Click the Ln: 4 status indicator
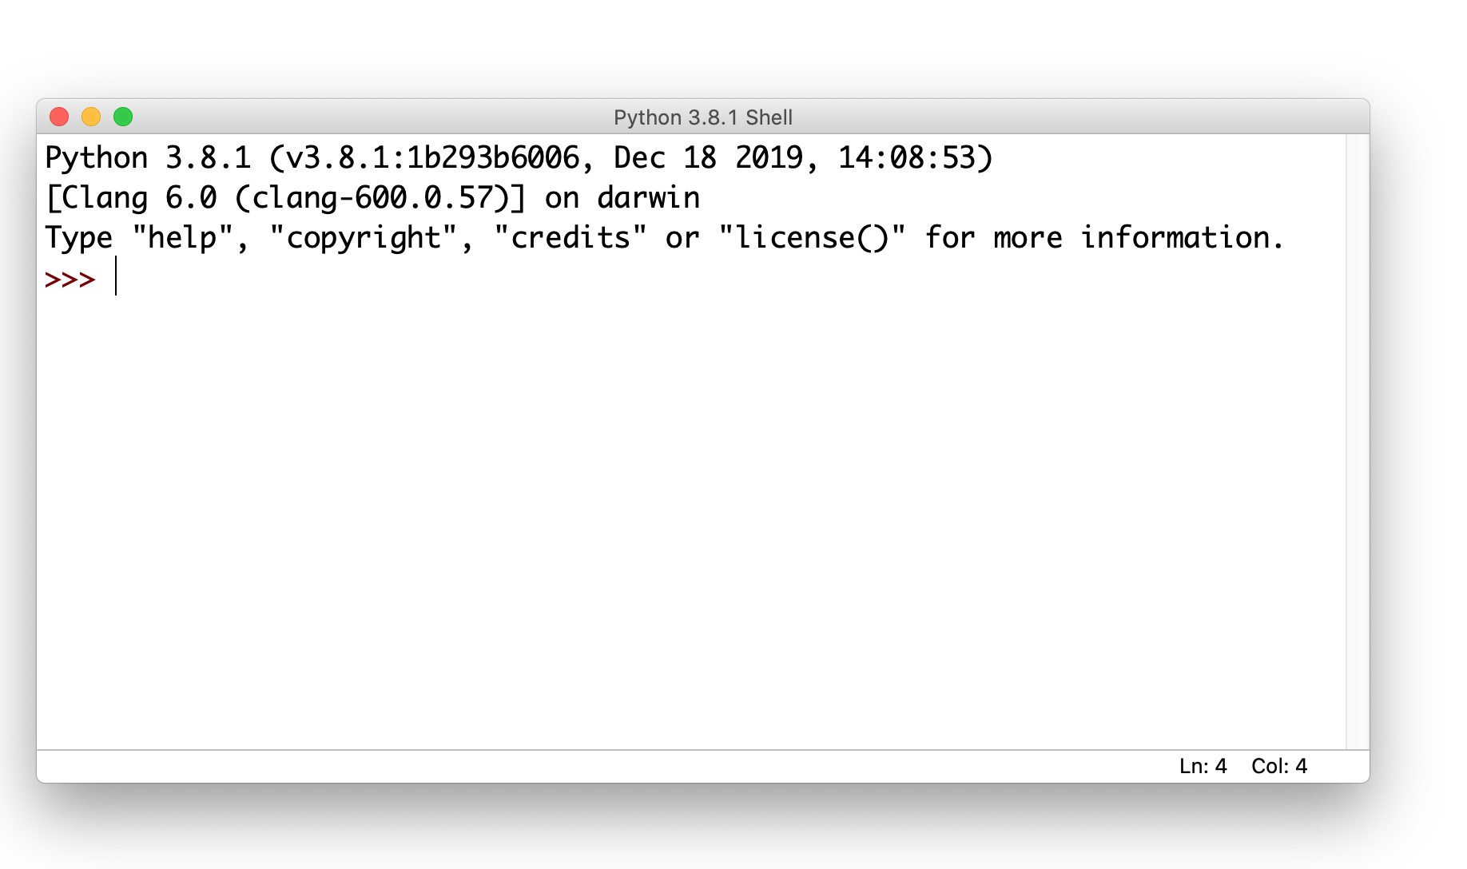The image size is (1467, 869). (x=1203, y=766)
